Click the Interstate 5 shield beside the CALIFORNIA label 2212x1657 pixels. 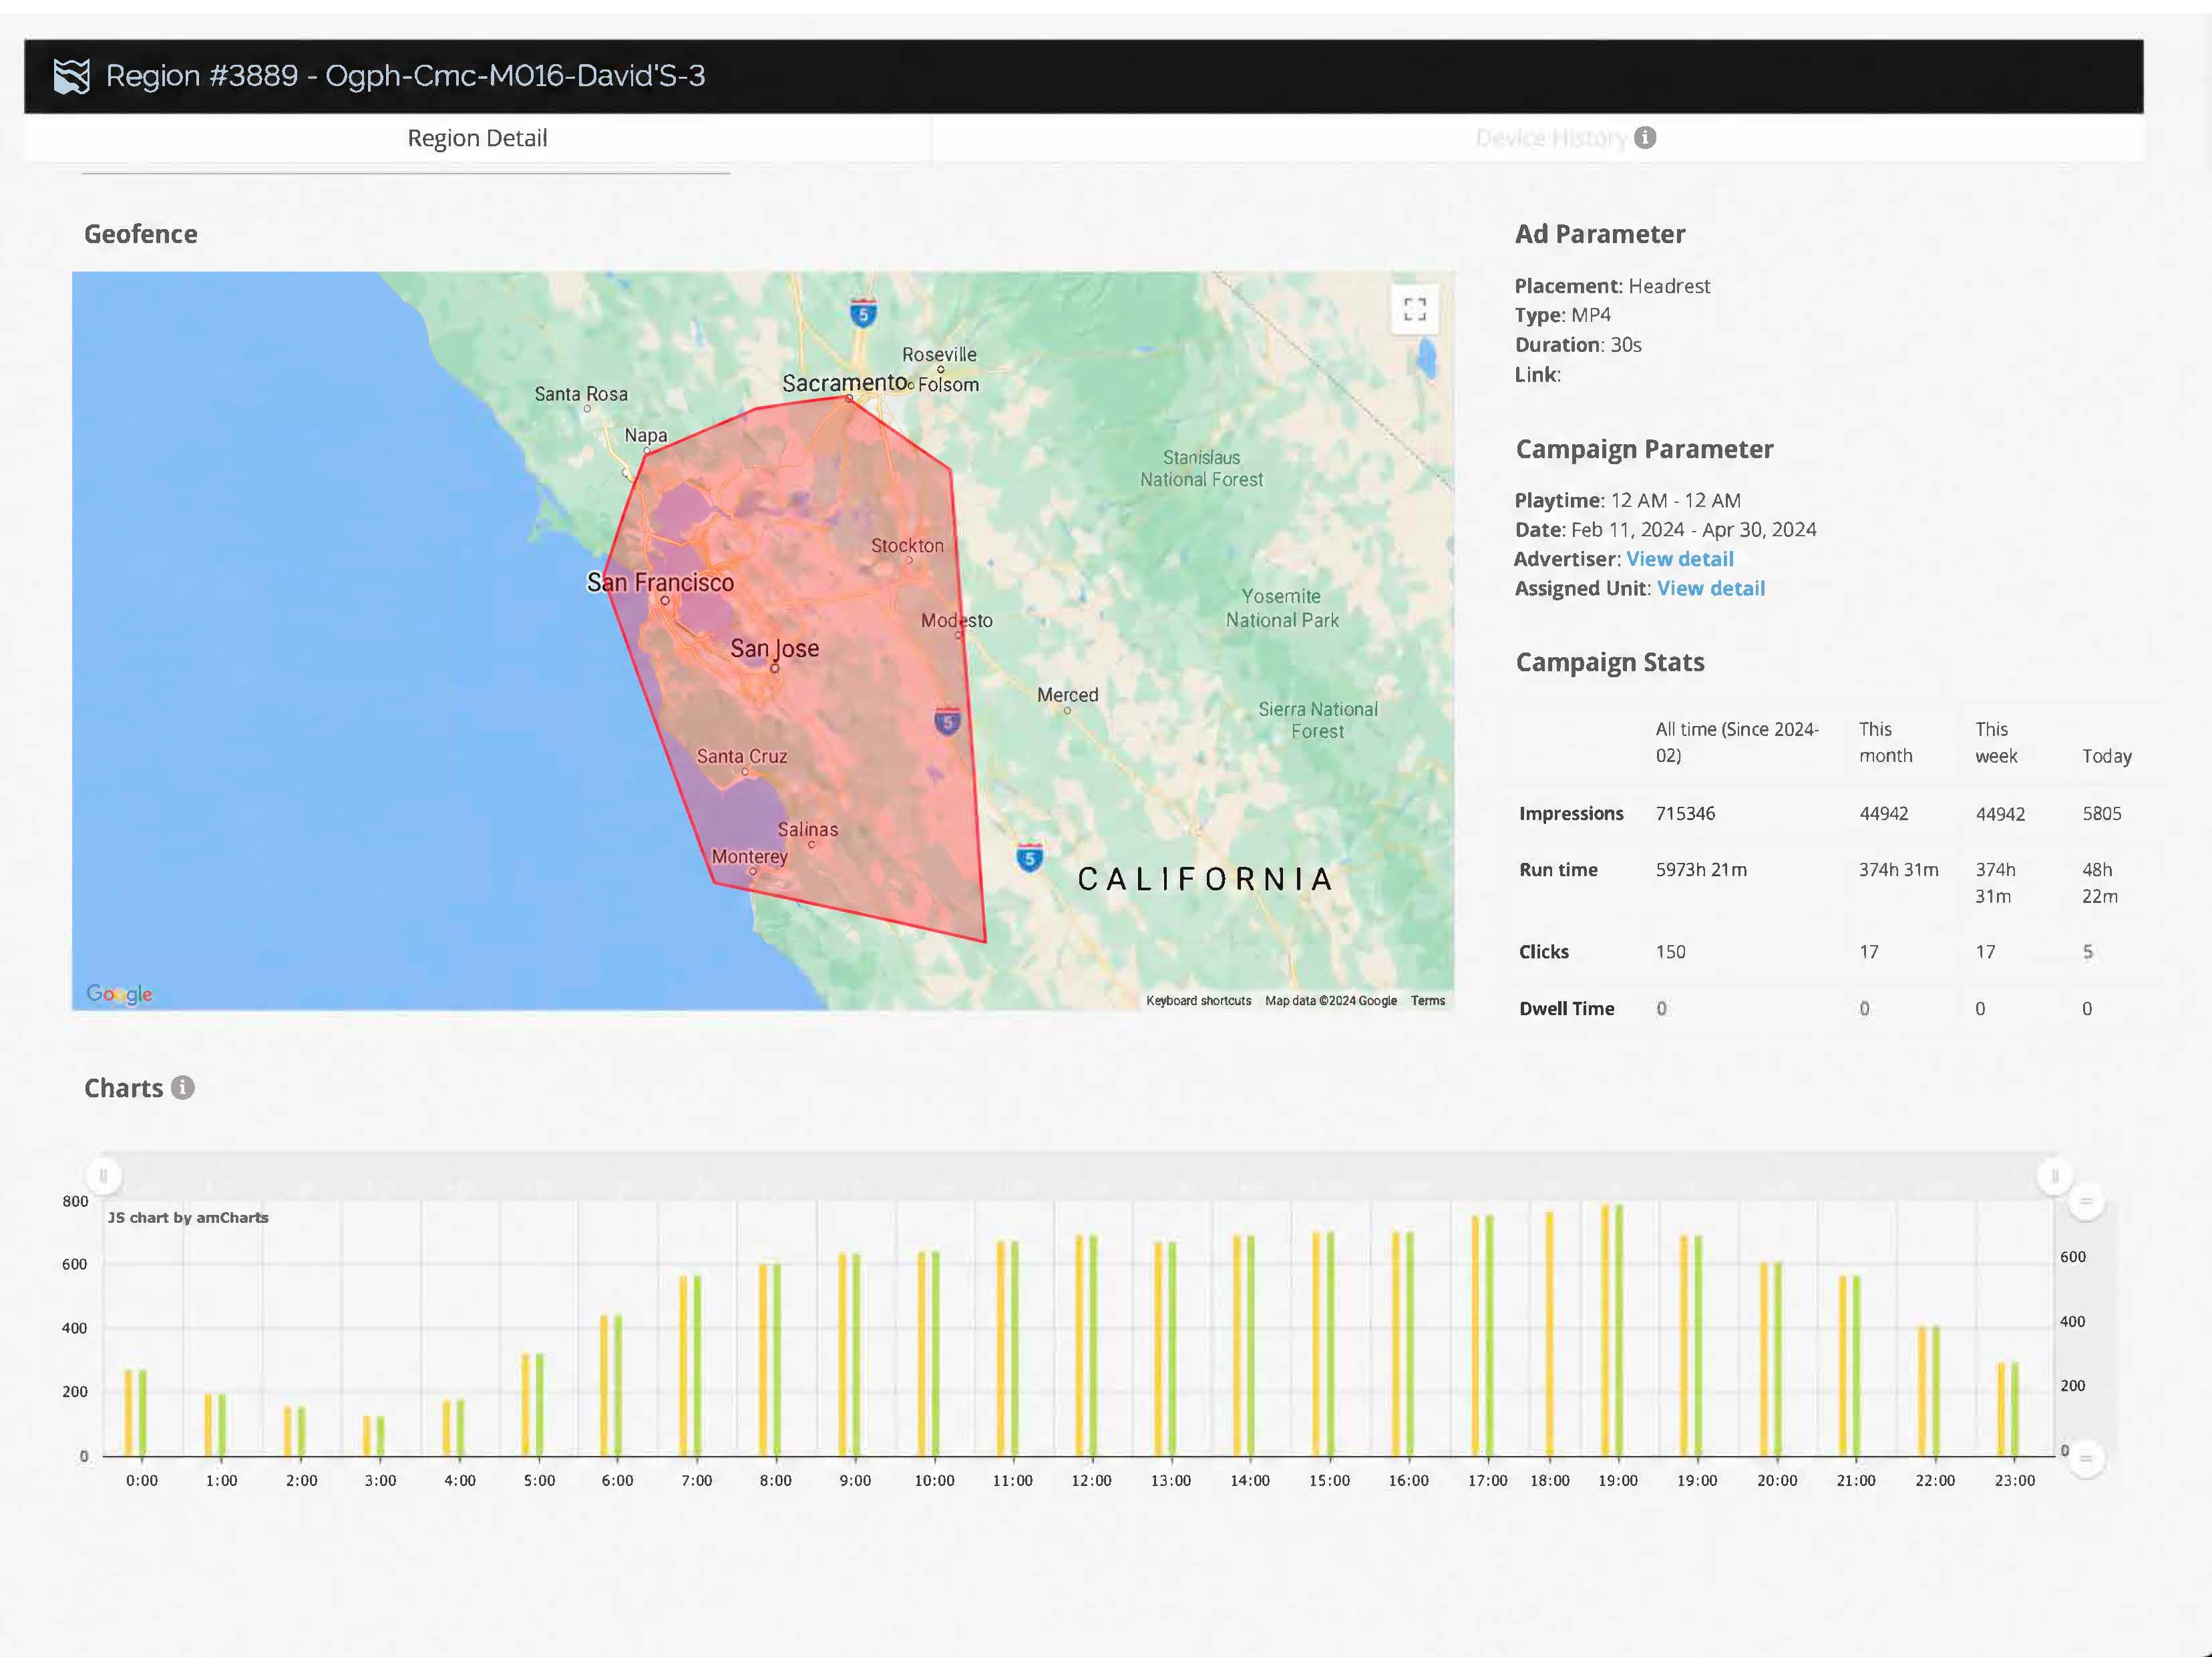coord(1030,858)
